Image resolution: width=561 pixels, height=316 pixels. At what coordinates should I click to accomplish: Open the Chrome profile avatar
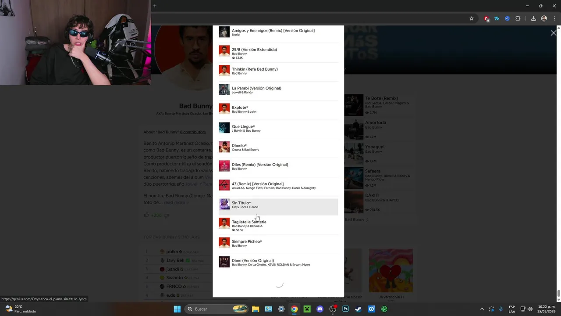(544, 18)
